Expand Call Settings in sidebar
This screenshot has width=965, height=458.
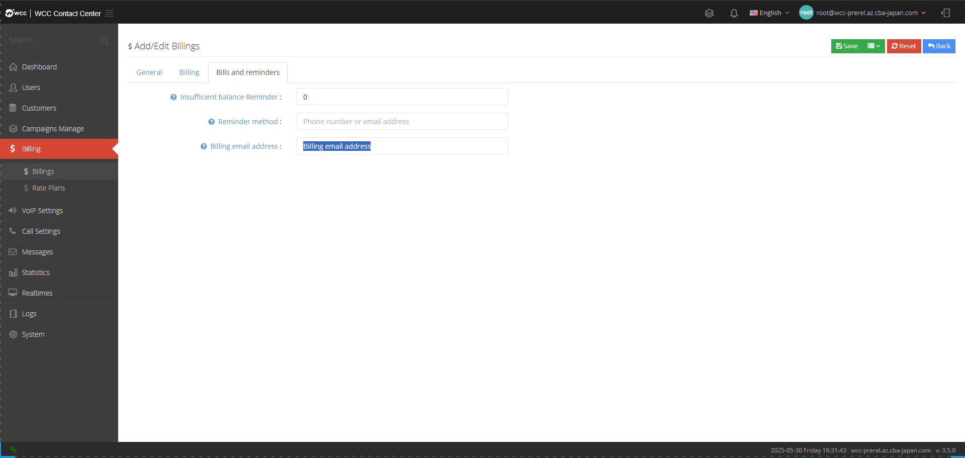[59, 231]
